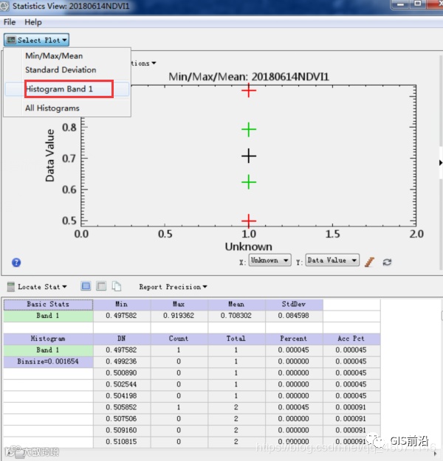Screen dimensions: 443x461
Task: Click the Band 1 row label under Histogram
Action: pos(48,350)
